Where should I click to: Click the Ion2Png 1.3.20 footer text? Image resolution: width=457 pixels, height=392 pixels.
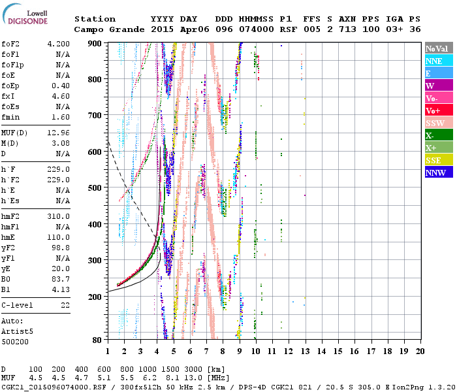pyautogui.click(x=424, y=387)
